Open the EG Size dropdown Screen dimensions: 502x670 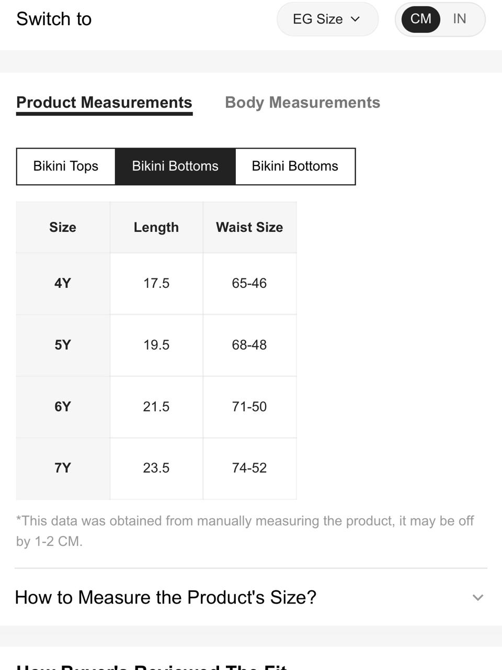click(x=327, y=19)
